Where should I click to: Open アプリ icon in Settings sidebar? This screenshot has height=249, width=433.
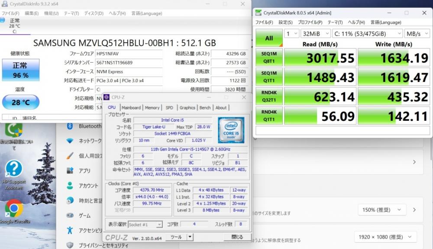click(70, 170)
